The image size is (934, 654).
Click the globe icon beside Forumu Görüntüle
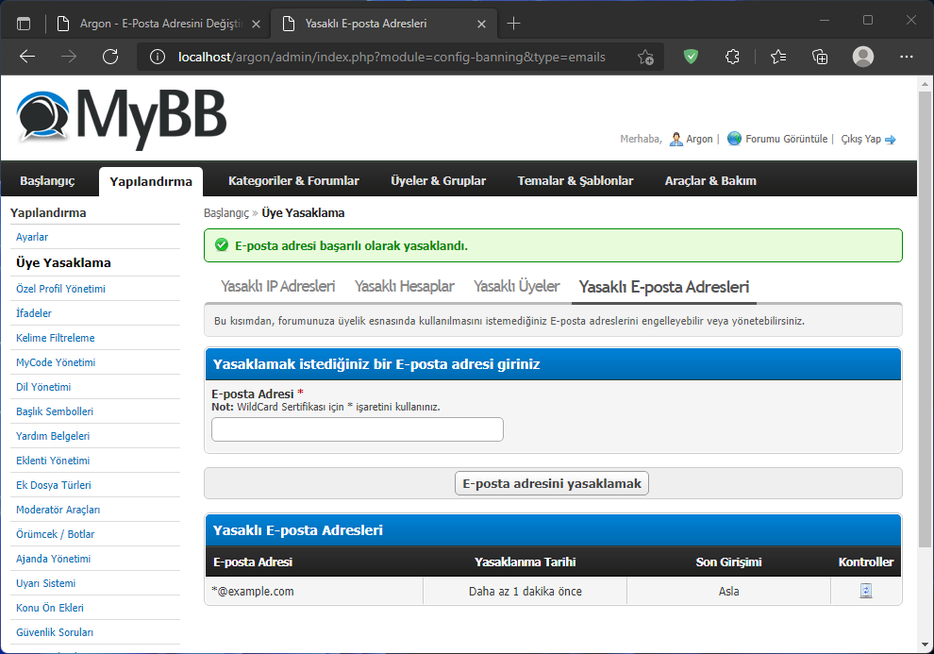[734, 139]
